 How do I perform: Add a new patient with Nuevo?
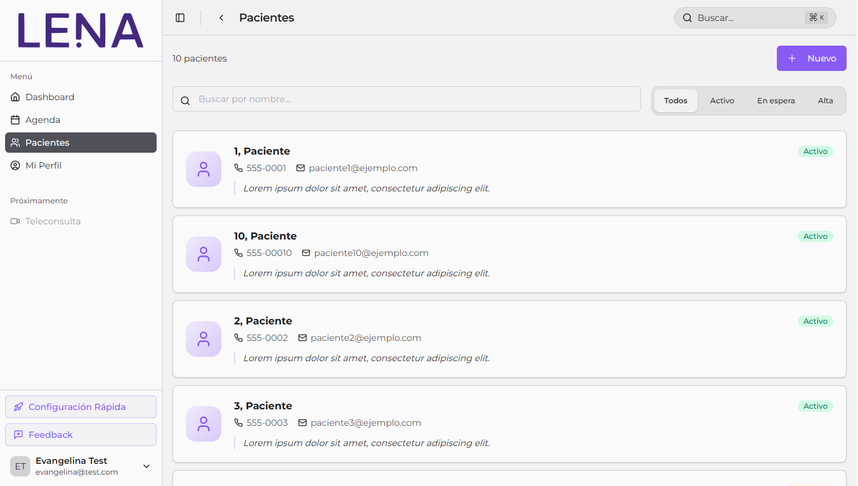click(812, 58)
